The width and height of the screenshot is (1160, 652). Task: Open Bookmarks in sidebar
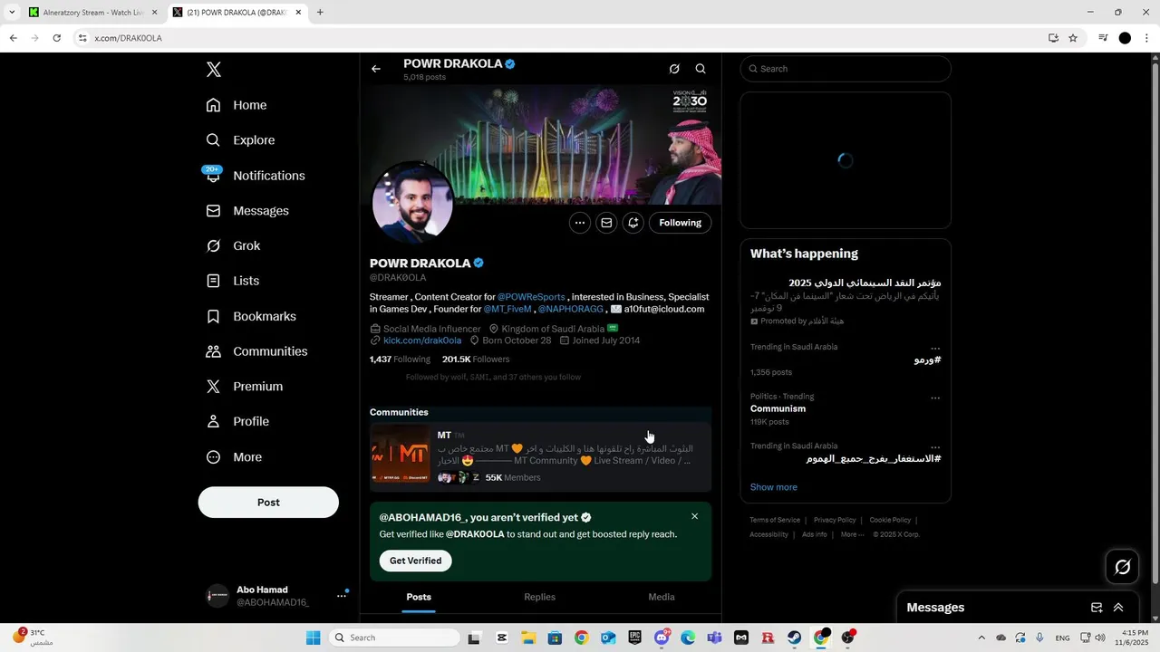point(251,316)
